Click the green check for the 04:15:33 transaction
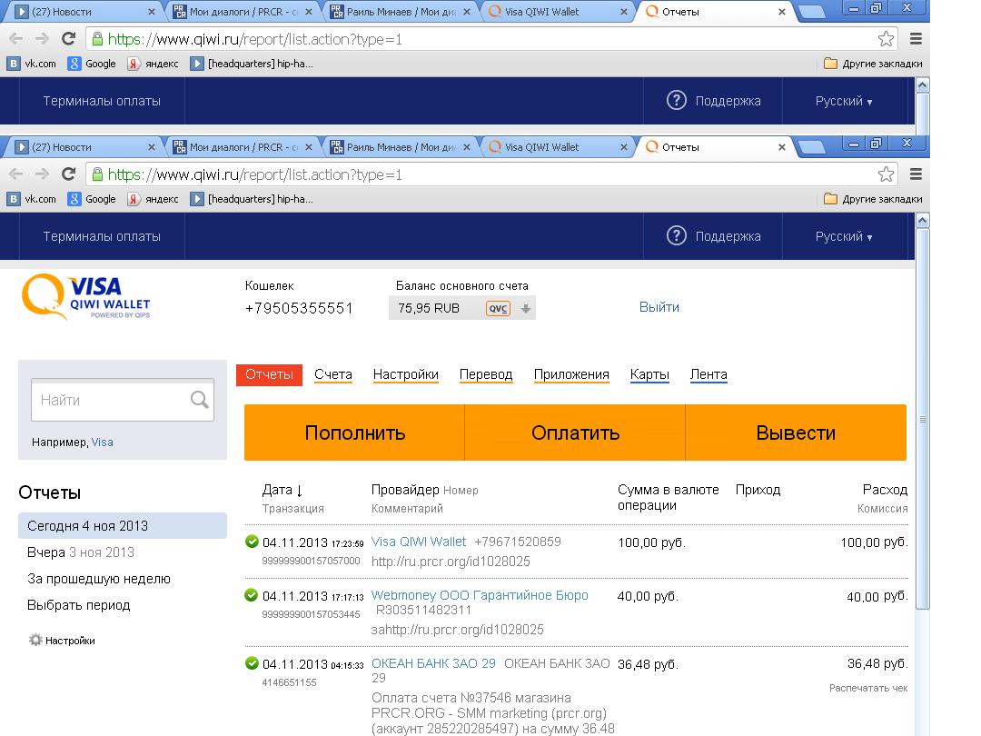 click(x=252, y=662)
